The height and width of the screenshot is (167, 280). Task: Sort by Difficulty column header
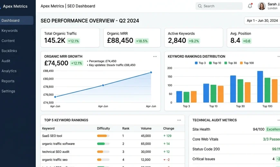click(103, 128)
